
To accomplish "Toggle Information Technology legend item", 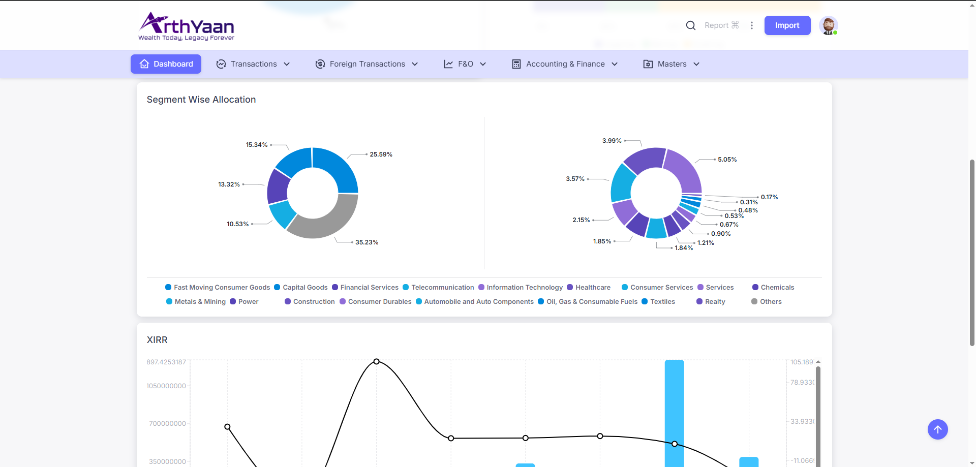I will coord(521,288).
